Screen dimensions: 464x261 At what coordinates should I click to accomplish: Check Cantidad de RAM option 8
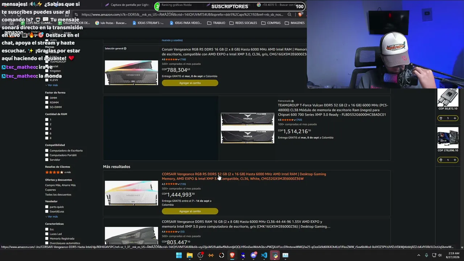[47, 138]
